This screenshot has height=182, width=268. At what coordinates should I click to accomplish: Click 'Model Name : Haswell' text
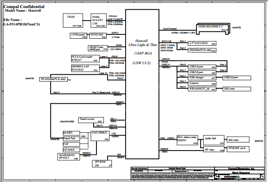click(23, 10)
